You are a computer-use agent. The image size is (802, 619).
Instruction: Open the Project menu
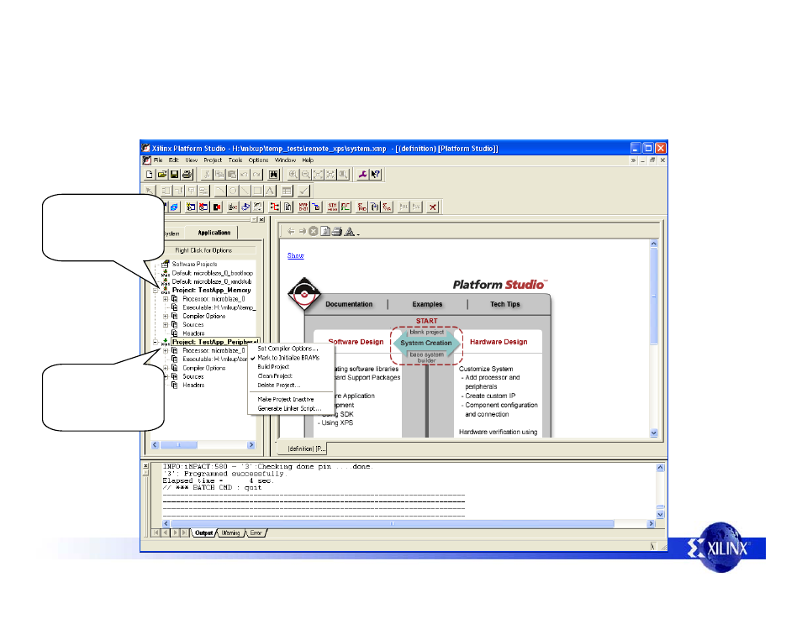coord(213,160)
